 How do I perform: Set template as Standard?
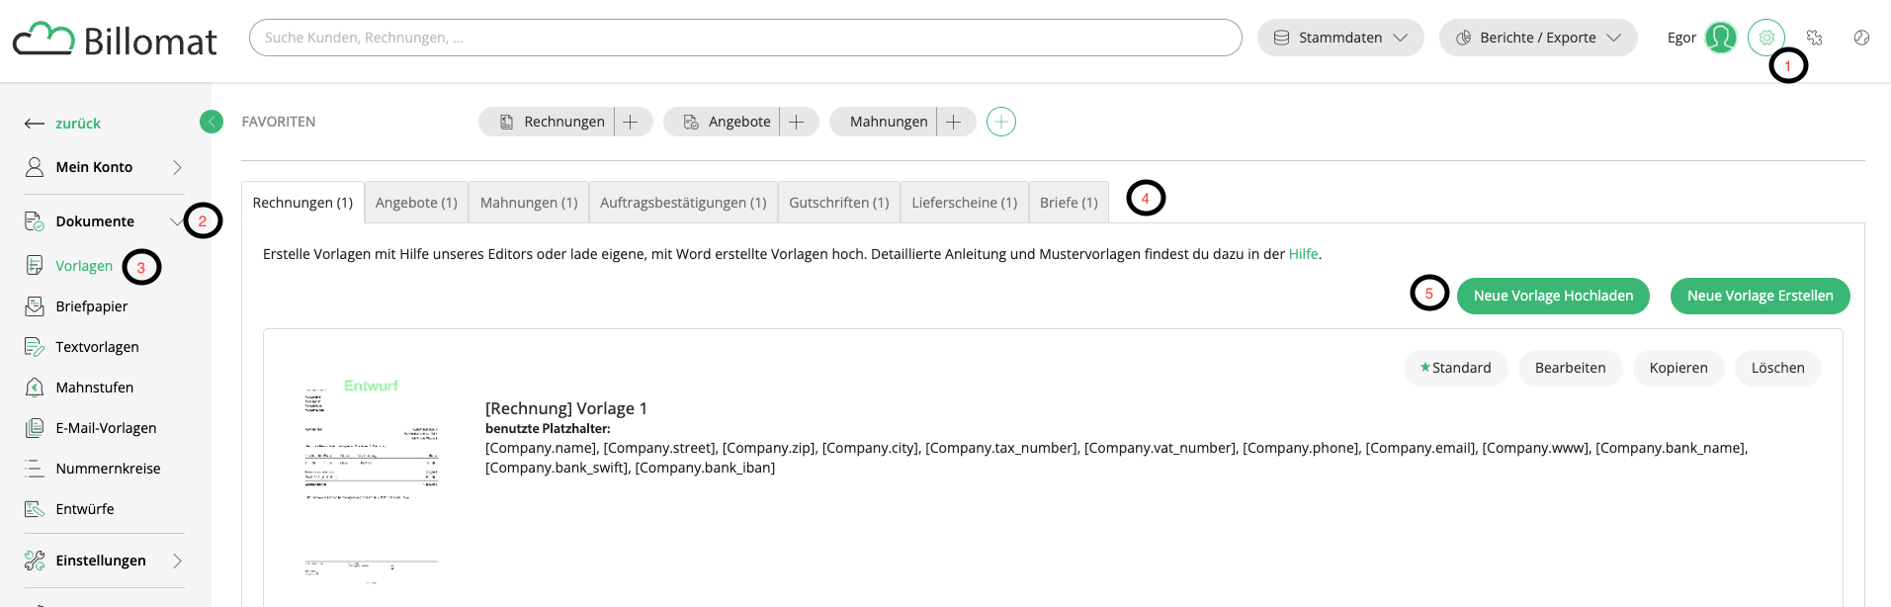click(x=1455, y=368)
